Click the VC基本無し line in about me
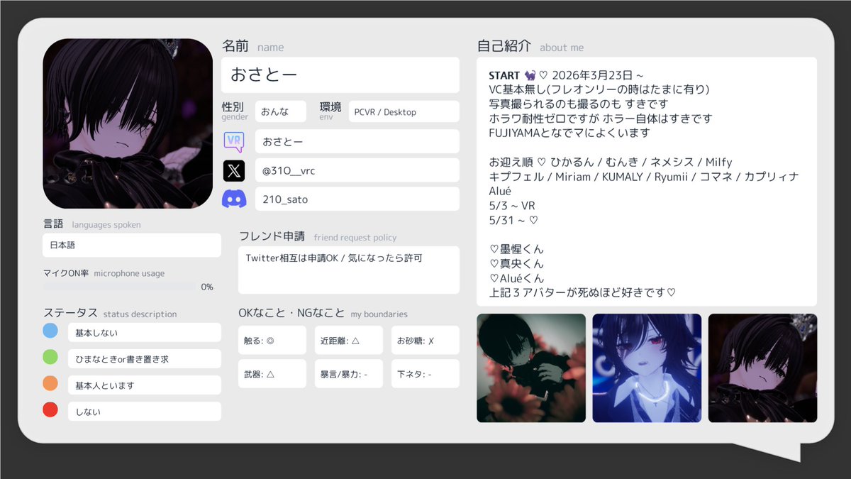 pos(599,89)
